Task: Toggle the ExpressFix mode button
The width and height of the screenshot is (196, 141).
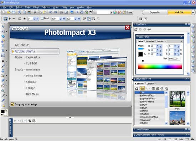Action: [155, 12]
